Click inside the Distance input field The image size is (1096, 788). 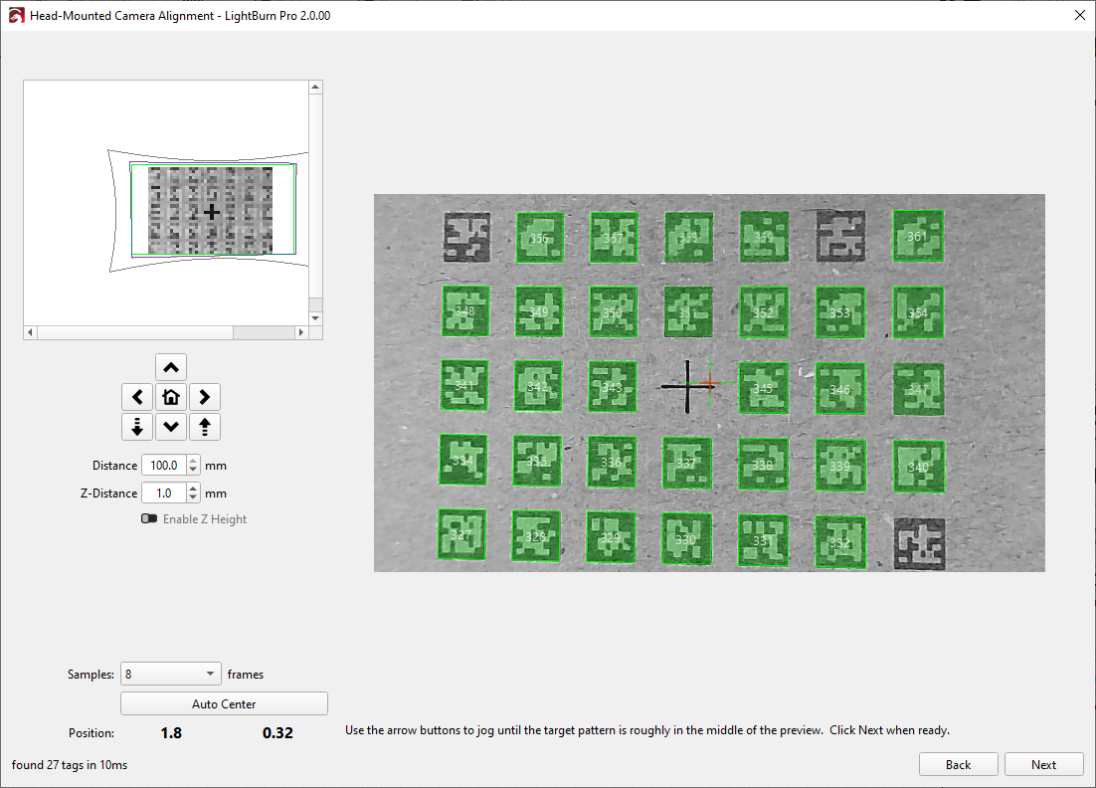point(163,466)
